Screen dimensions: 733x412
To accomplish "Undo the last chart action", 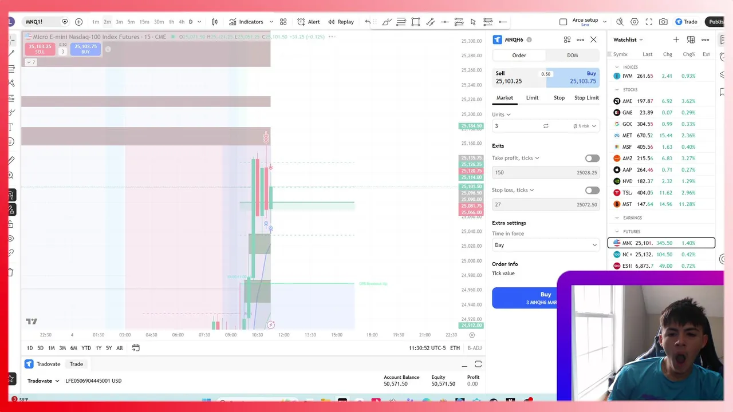I will pos(368,22).
